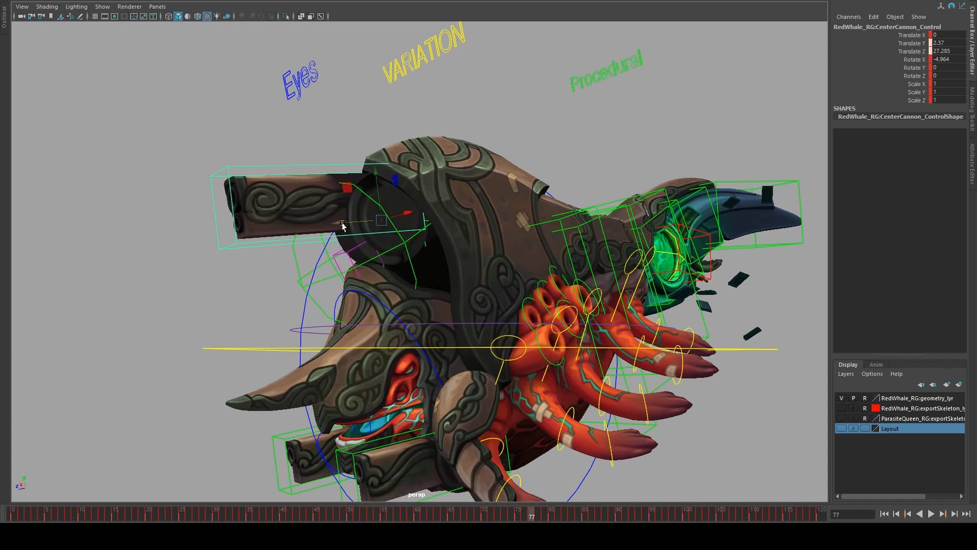Open the Shading panel menu
The height and width of the screenshot is (550, 977).
pyautogui.click(x=47, y=7)
